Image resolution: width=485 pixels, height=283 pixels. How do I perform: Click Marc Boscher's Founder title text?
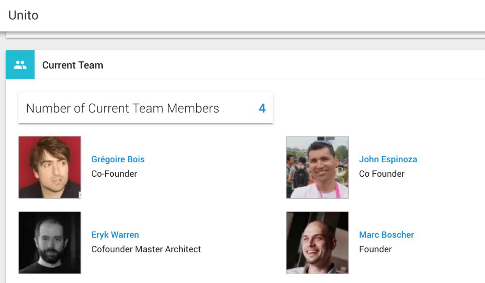[375, 249]
